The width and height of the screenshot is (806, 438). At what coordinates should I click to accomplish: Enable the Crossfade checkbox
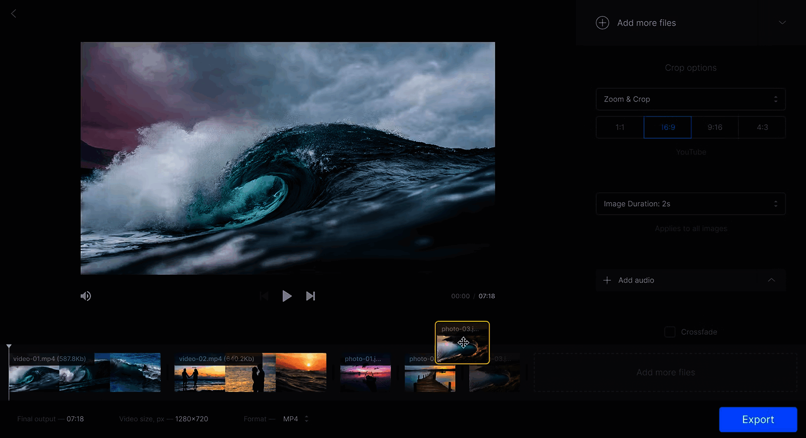pos(670,332)
